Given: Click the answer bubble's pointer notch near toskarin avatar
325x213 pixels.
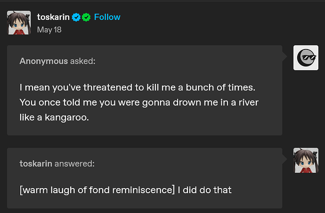Looking at the screenshot, I should click(284, 159).
